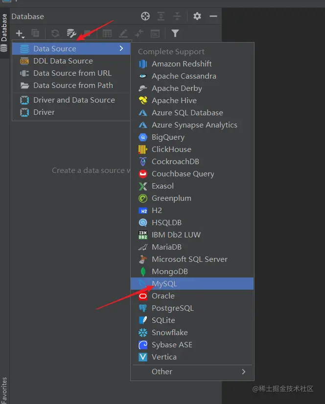Image resolution: width=325 pixels, height=404 pixels.
Task: Click the IBM DB2 icon
Action: point(143,235)
